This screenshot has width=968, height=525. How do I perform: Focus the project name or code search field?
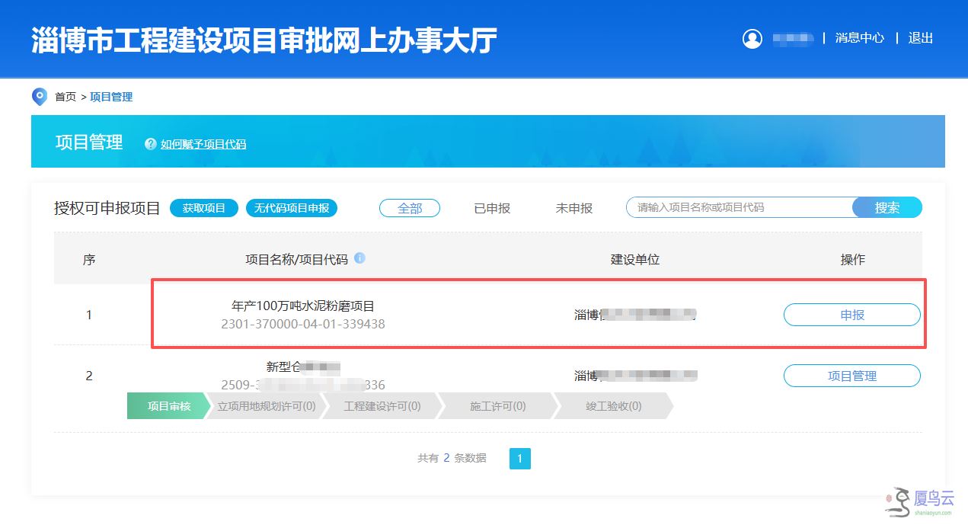click(x=739, y=207)
